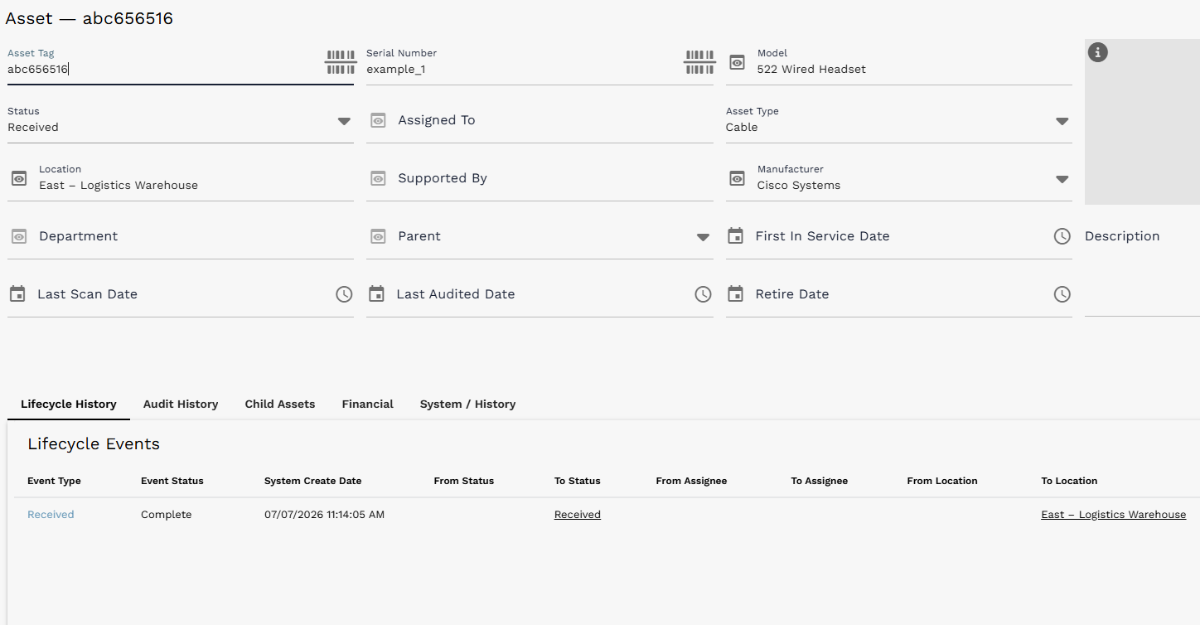The height and width of the screenshot is (625, 1200).
Task: Switch to the Child Assets tab
Action: click(x=280, y=404)
